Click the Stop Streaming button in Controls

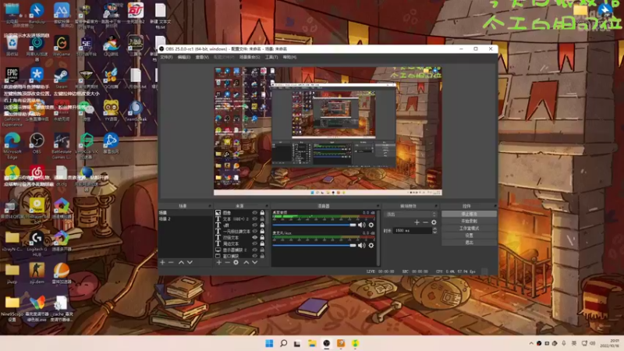coord(470,214)
